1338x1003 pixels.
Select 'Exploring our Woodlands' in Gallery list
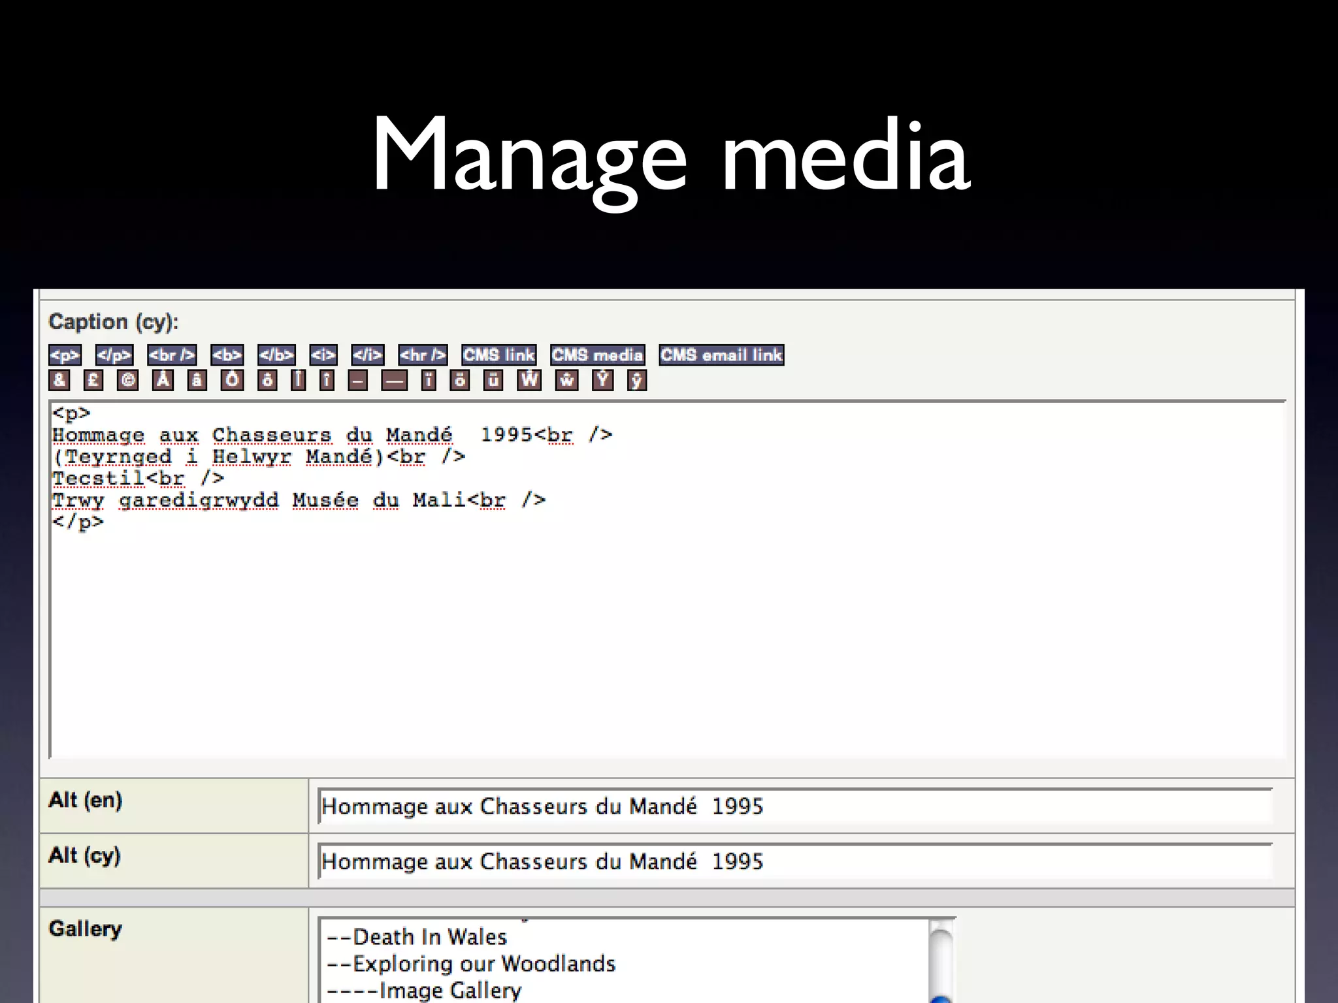coord(471,964)
